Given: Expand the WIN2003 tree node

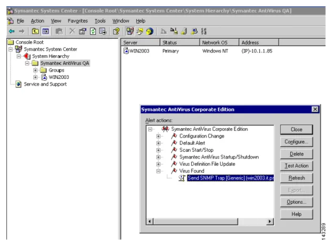Looking at the screenshot, I should click(x=35, y=77).
